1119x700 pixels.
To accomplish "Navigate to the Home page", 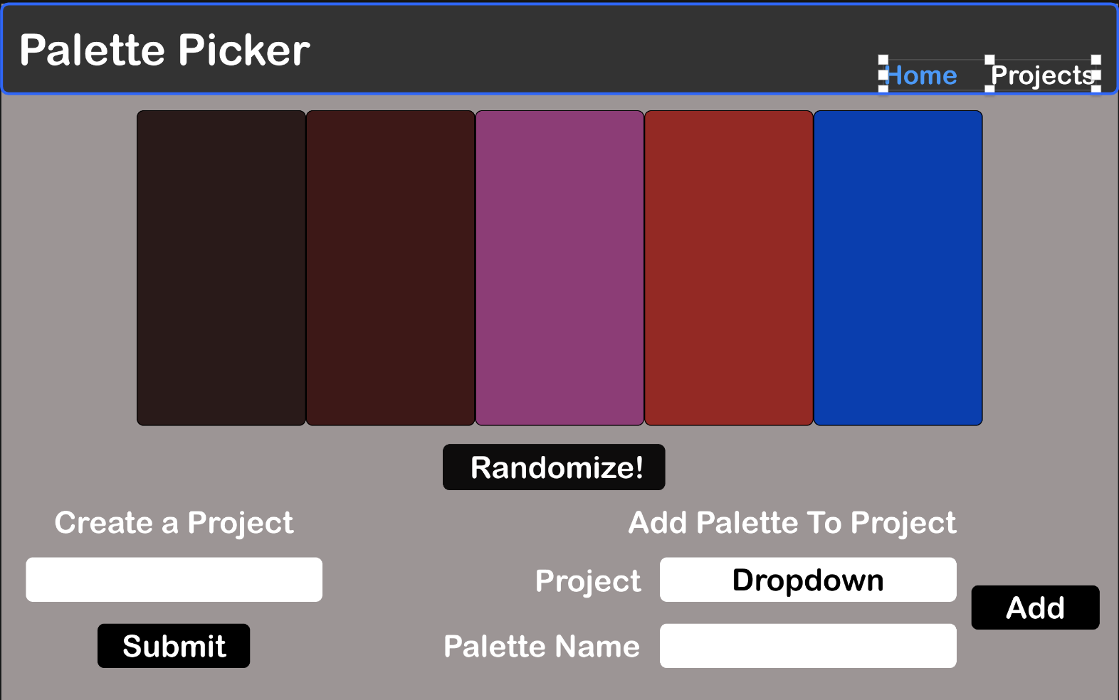I will click(920, 74).
